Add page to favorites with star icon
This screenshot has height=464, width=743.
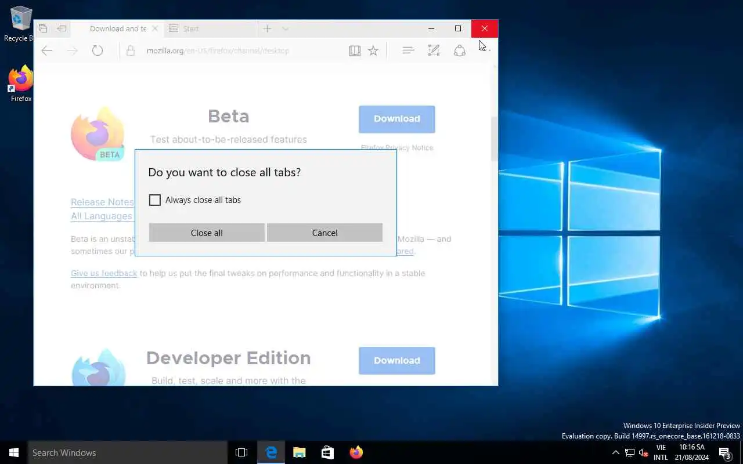point(373,50)
